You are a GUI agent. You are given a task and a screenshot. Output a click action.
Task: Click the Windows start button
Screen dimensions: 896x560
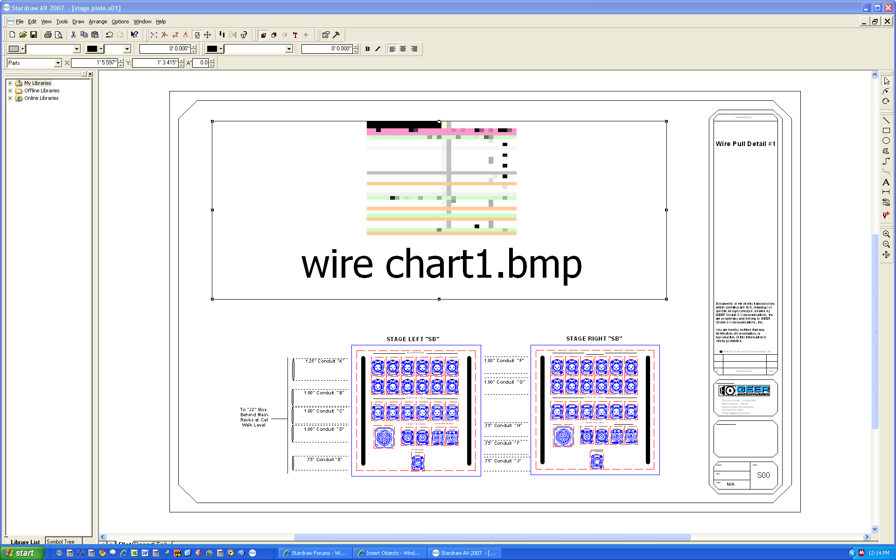(x=21, y=553)
